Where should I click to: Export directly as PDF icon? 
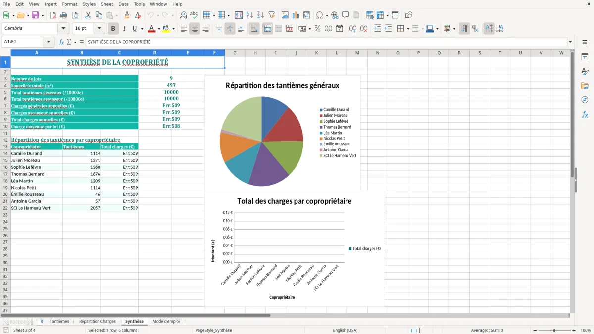[53, 15]
